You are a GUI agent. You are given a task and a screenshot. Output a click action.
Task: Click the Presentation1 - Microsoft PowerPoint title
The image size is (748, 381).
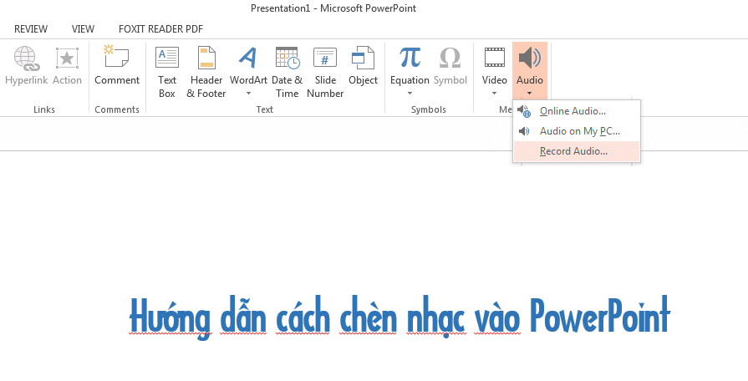(x=333, y=8)
